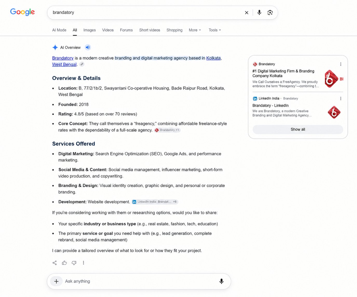The image size is (357, 297).
Task: Focus the Ask anything input field
Action: click(x=139, y=281)
